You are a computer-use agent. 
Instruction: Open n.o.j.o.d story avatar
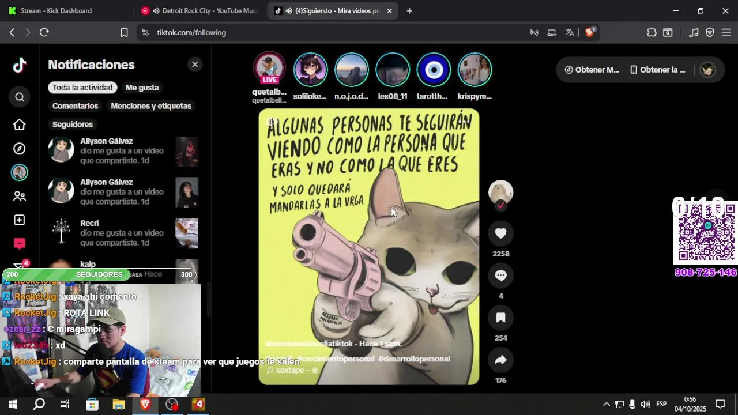pos(352,70)
